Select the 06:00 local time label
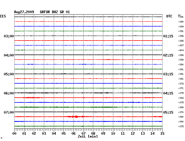Screen dimensions: 185x141 pos(9,93)
